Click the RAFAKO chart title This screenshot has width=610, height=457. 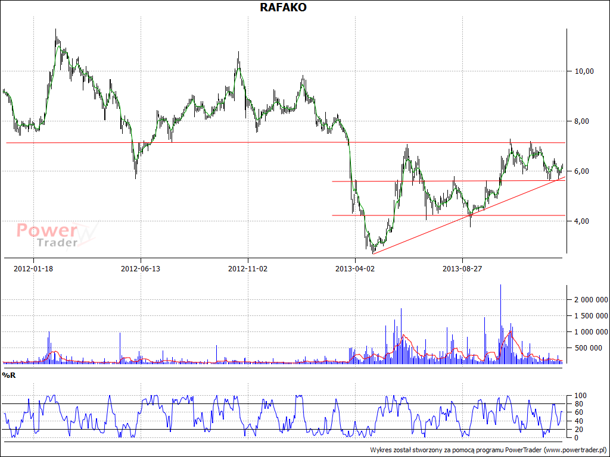(x=283, y=7)
